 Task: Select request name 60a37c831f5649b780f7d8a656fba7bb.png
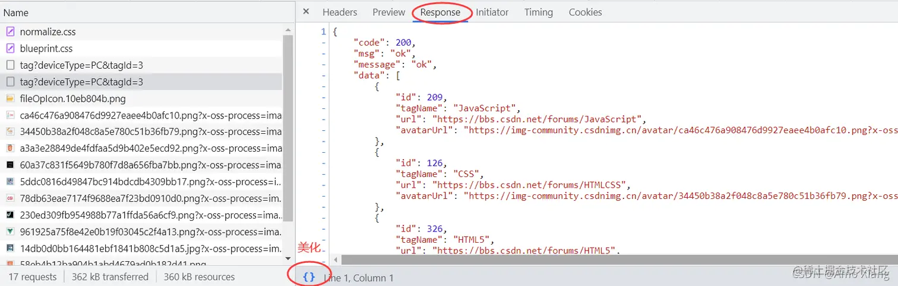click(151, 165)
